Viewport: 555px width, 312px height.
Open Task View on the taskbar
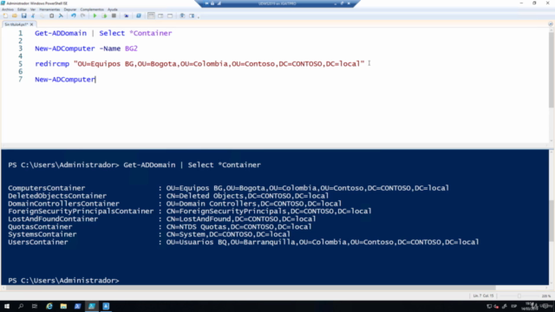click(35, 306)
